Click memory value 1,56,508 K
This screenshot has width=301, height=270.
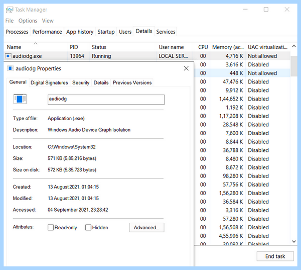pos(231,227)
